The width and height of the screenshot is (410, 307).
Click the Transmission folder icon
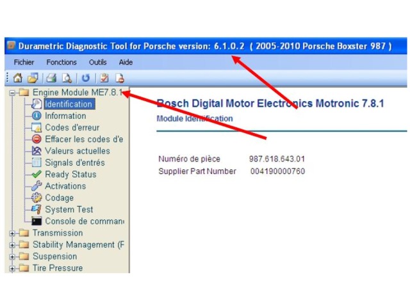pos(24,233)
